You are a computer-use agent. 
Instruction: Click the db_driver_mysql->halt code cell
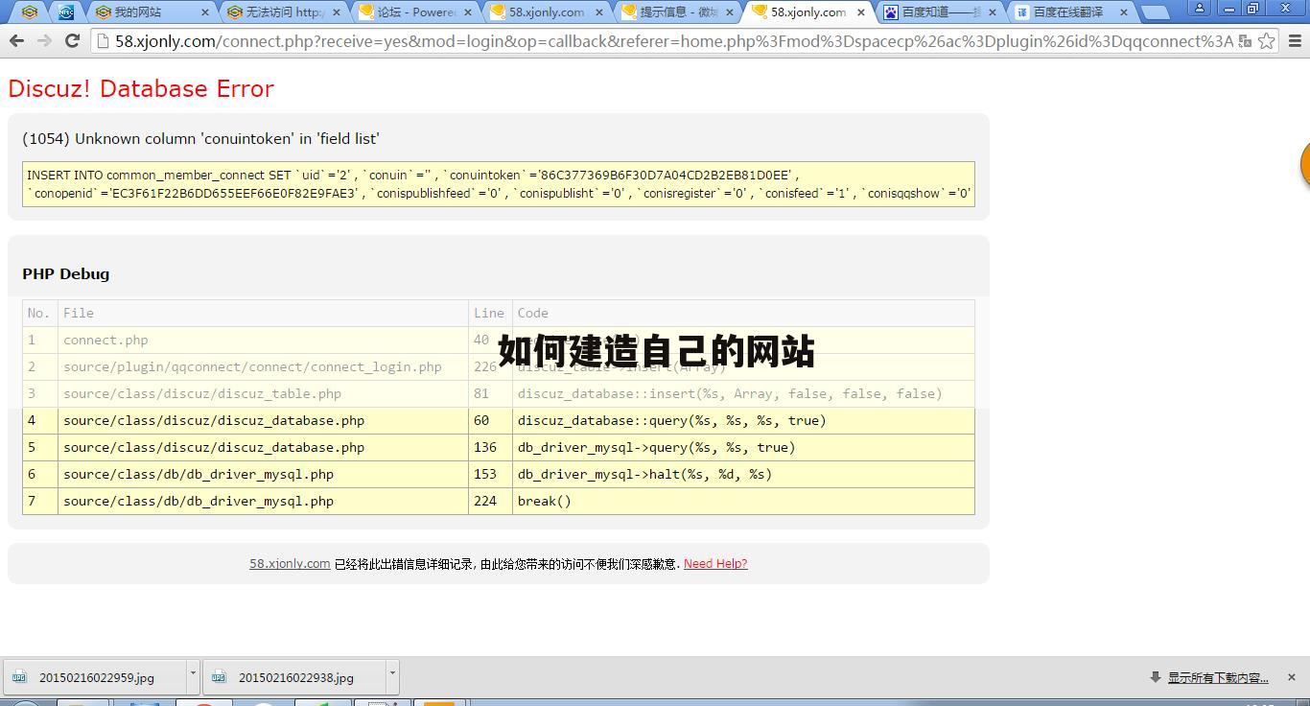click(x=743, y=474)
